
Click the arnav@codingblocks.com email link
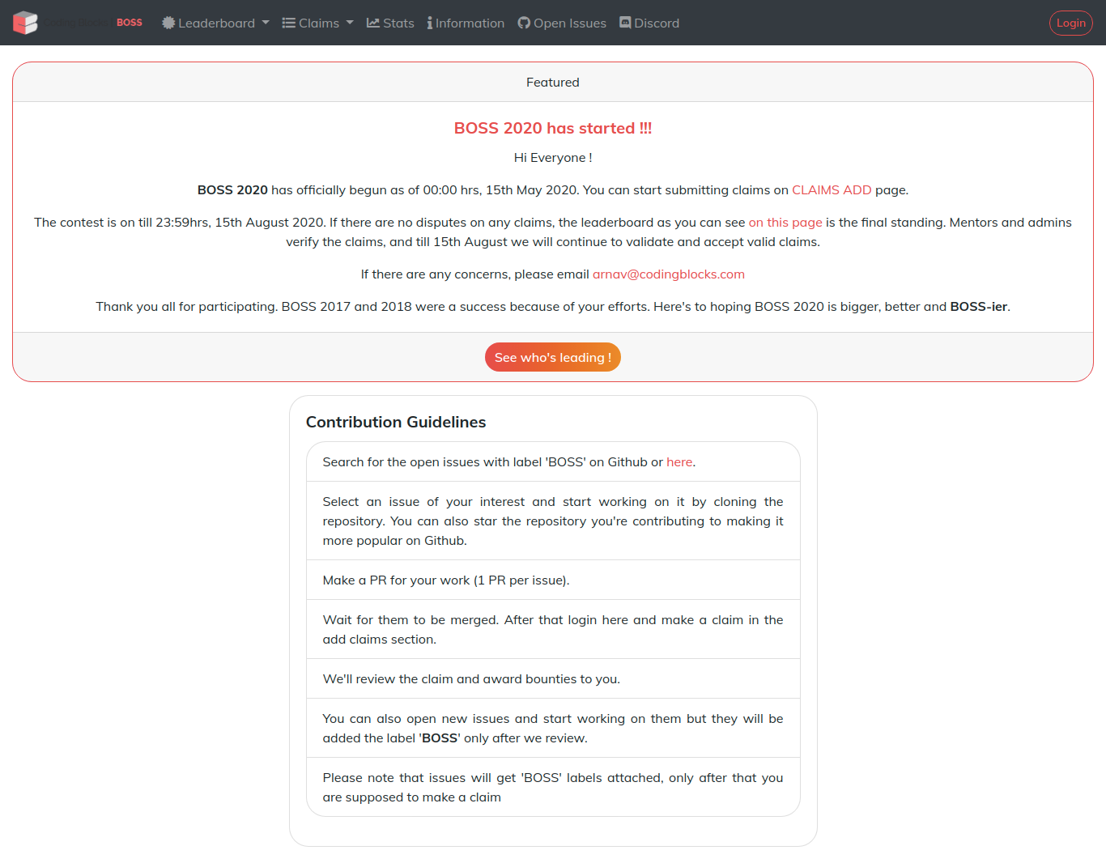coord(669,274)
